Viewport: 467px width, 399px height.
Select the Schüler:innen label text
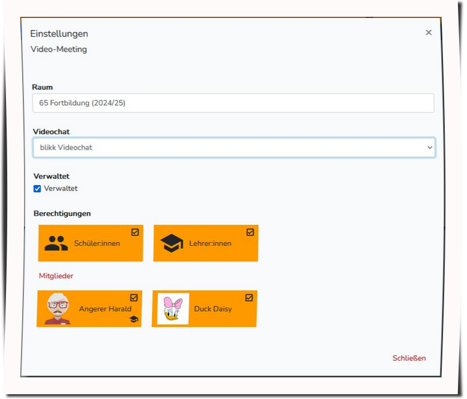[x=97, y=243]
